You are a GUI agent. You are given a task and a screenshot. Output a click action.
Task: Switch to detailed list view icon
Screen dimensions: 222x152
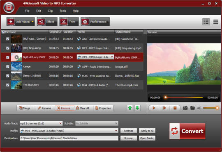pos(206,22)
